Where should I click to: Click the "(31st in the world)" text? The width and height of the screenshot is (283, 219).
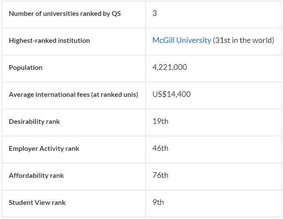click(x=243, y=40)
